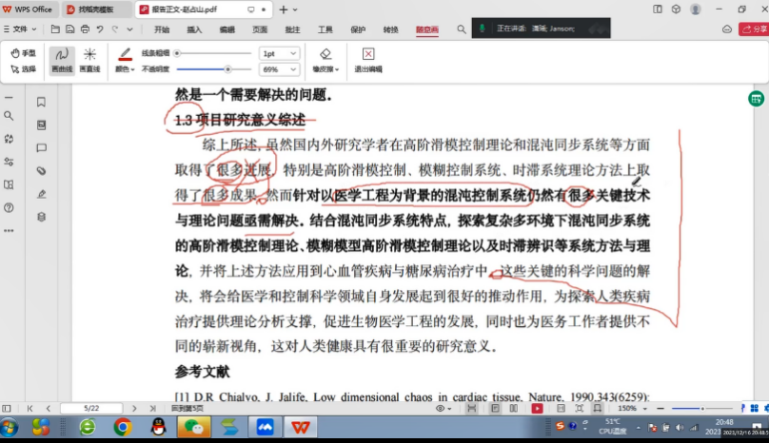Open the thumbnails panel in the sidebar
This screenshot has height=443, width=769.
pyautogui.click(x=41, y=125)
